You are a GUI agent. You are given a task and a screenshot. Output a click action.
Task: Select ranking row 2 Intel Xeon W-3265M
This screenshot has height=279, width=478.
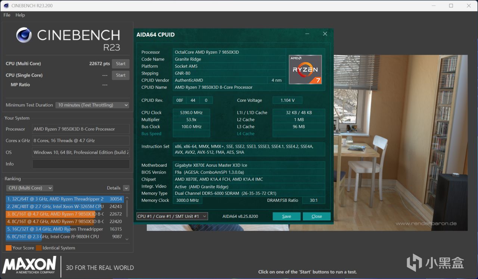65,207
